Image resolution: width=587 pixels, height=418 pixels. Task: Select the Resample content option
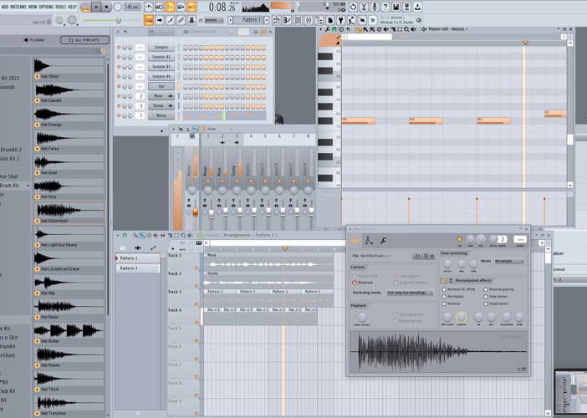point(355,283)
